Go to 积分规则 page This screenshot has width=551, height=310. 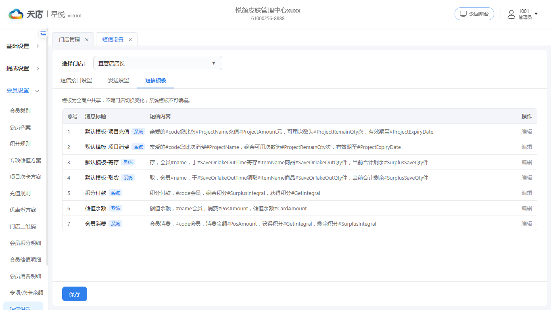pyautogui.click(x=20, y=144)
